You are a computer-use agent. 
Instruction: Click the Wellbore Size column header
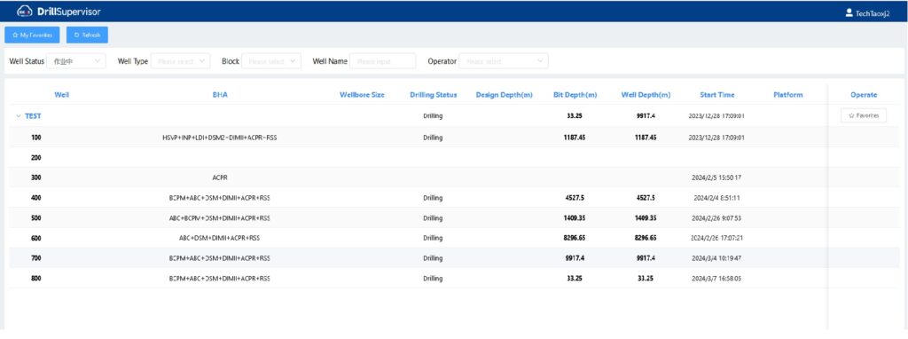[x=362, y=95]
